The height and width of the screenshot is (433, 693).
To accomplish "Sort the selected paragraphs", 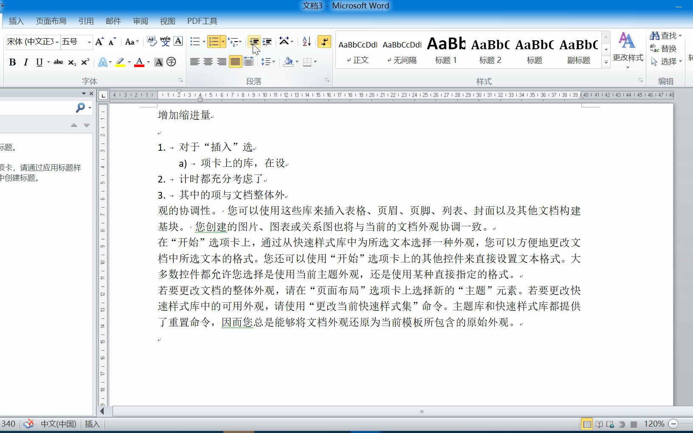I will [x=307, y=41].
